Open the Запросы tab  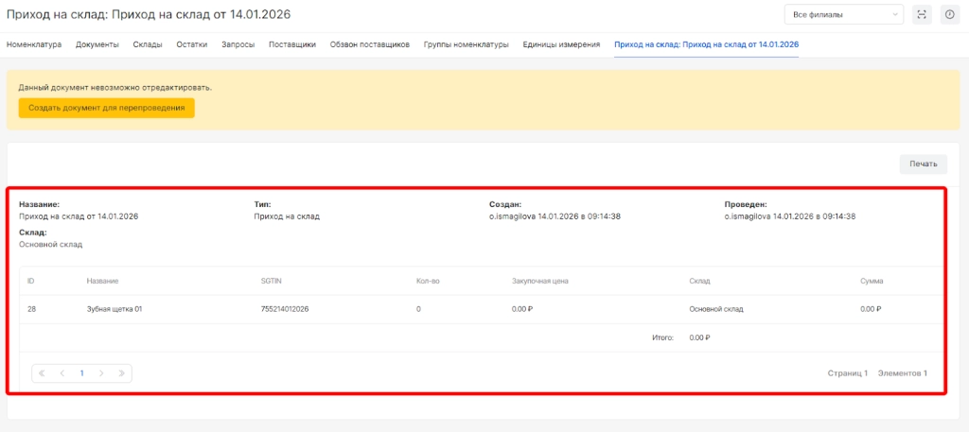coord(238,44)
